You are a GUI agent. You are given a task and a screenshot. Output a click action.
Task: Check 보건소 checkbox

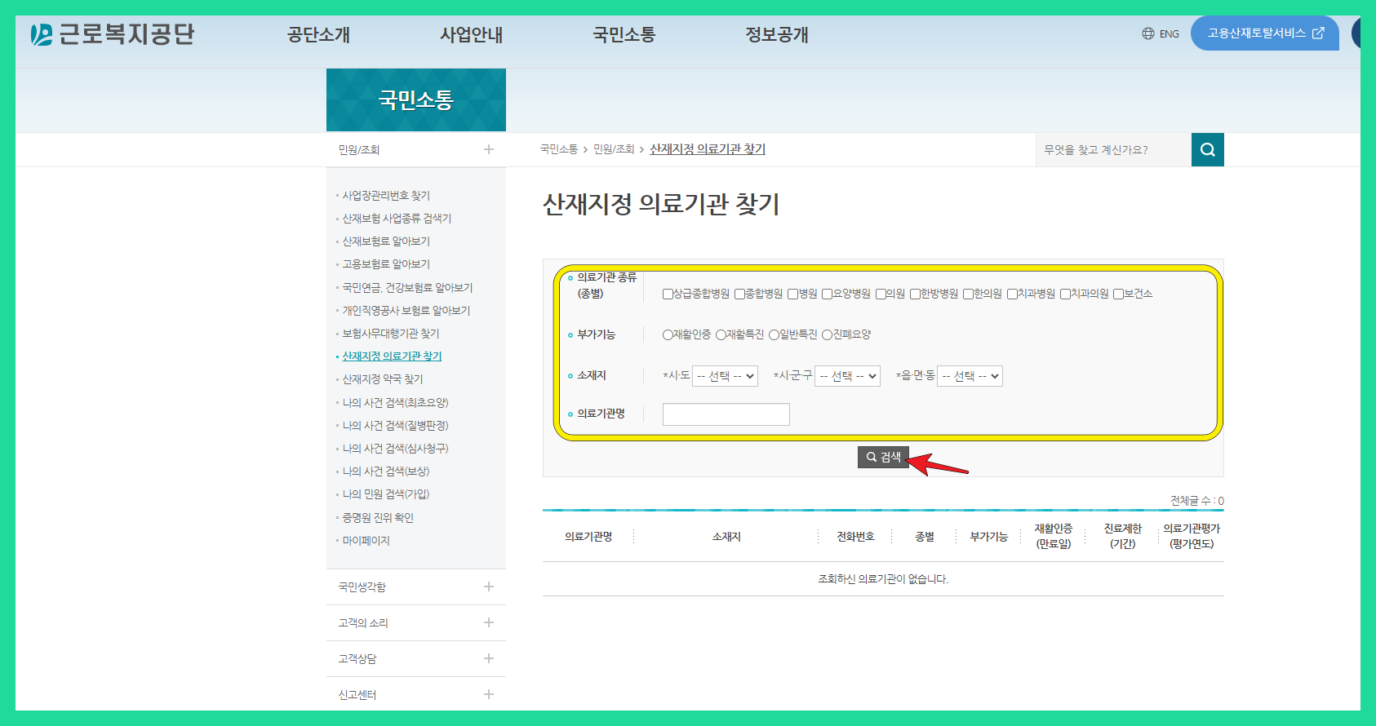click(x=1118, y=294)
